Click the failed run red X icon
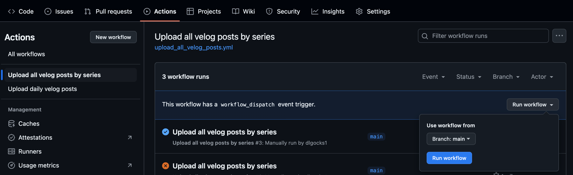 166,166
